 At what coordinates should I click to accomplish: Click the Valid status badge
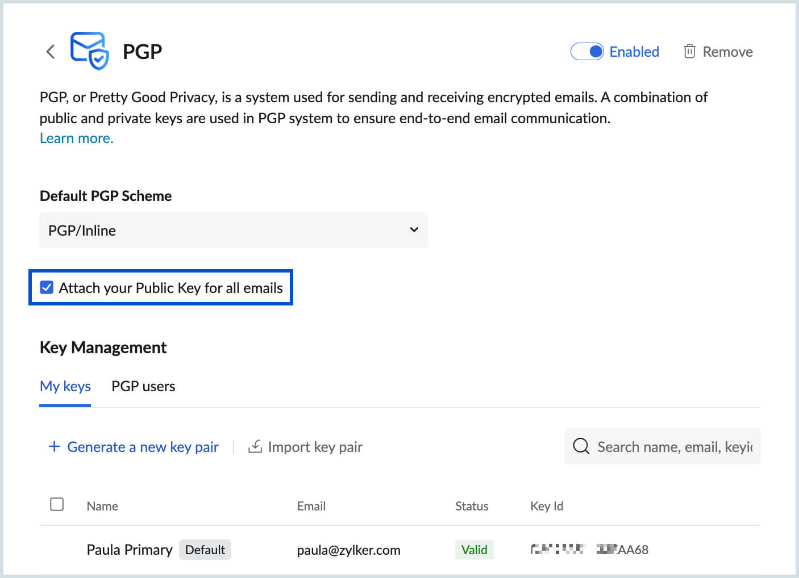474,549
